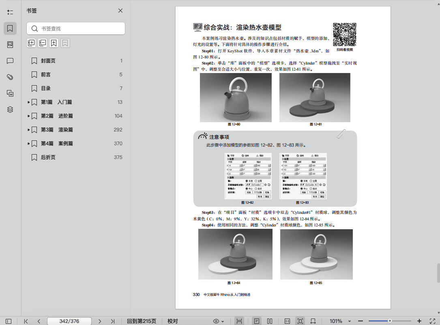This screenshot has height=325, width=440.
Task: Open the attachments paperclip panel
Action: point(10,77)
